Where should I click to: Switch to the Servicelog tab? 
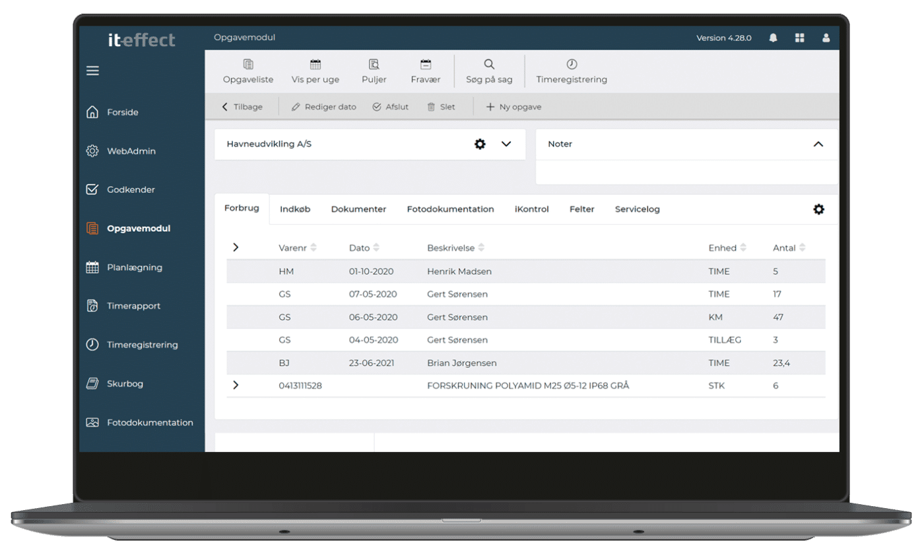coord(638,209)
